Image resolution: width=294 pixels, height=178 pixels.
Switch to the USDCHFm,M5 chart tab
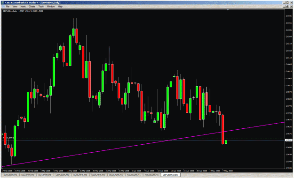(x=98, y=175)
